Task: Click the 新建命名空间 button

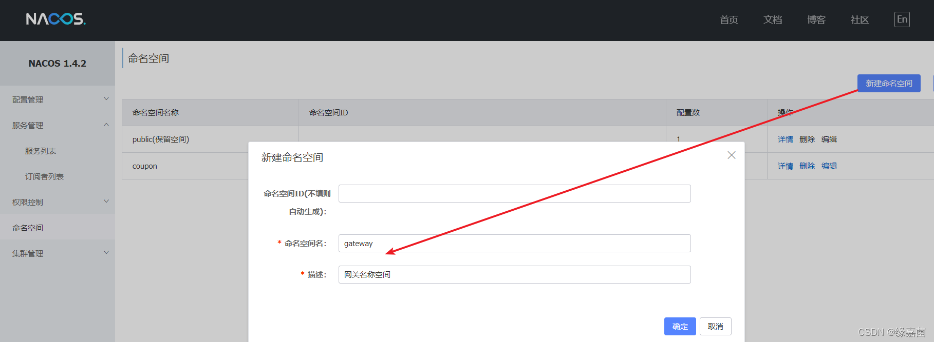Action: (889, 83)
